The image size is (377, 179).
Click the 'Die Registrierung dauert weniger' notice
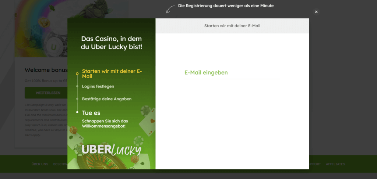point(226,6)
